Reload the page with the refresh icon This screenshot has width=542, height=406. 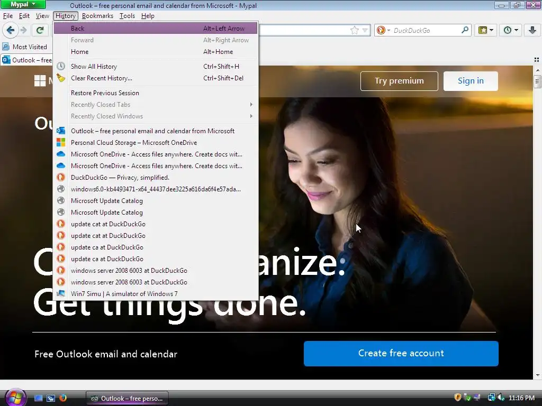(40, 30)
